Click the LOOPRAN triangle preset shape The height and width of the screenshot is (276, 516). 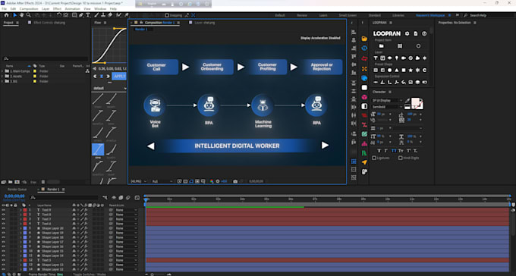point(397,70)
